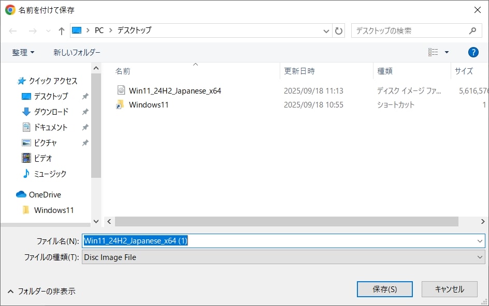Click the disk image file icon
This screenshot has height=306, width=489.
[x=121, y=90]
